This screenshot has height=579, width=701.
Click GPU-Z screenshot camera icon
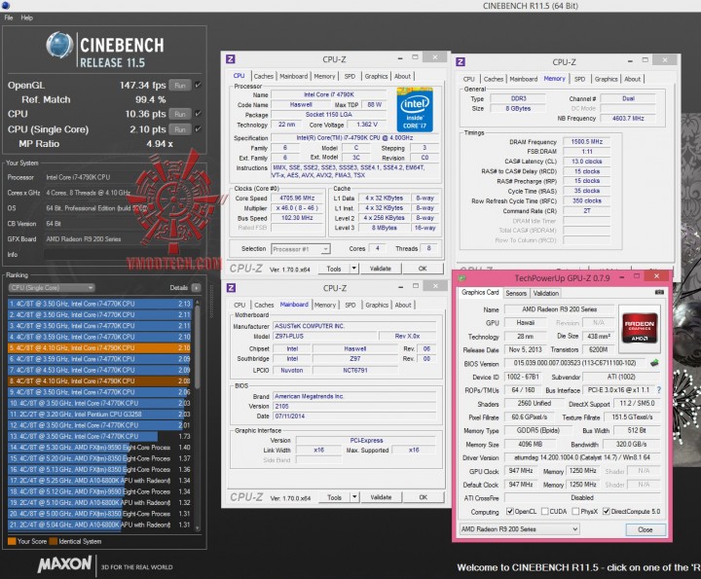click(659, 292)
